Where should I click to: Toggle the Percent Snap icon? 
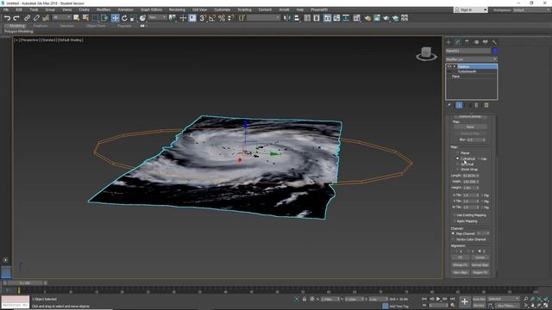222,18
